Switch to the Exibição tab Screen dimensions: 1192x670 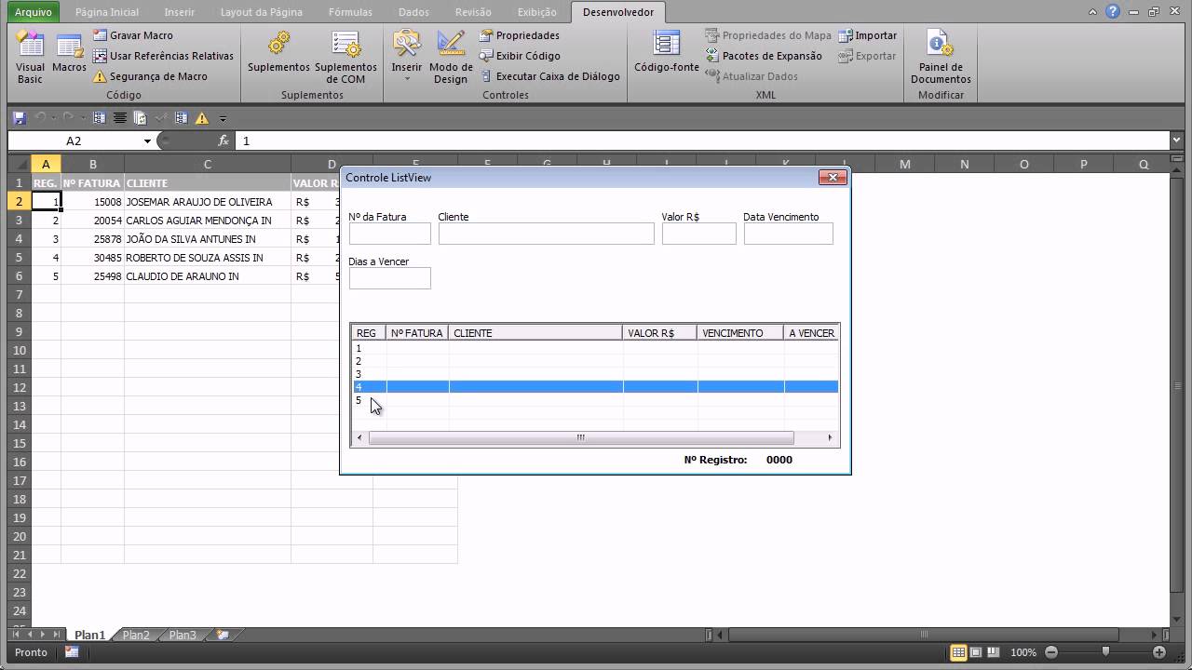pyautogui.click(x=536, y=12)
